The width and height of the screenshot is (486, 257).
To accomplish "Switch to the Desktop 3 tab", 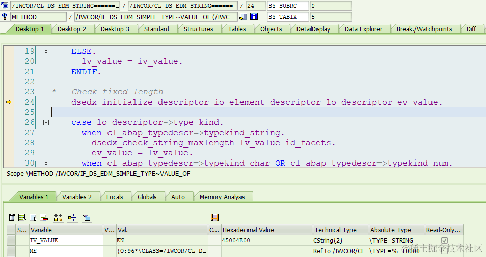I will [x=115, y=29].
